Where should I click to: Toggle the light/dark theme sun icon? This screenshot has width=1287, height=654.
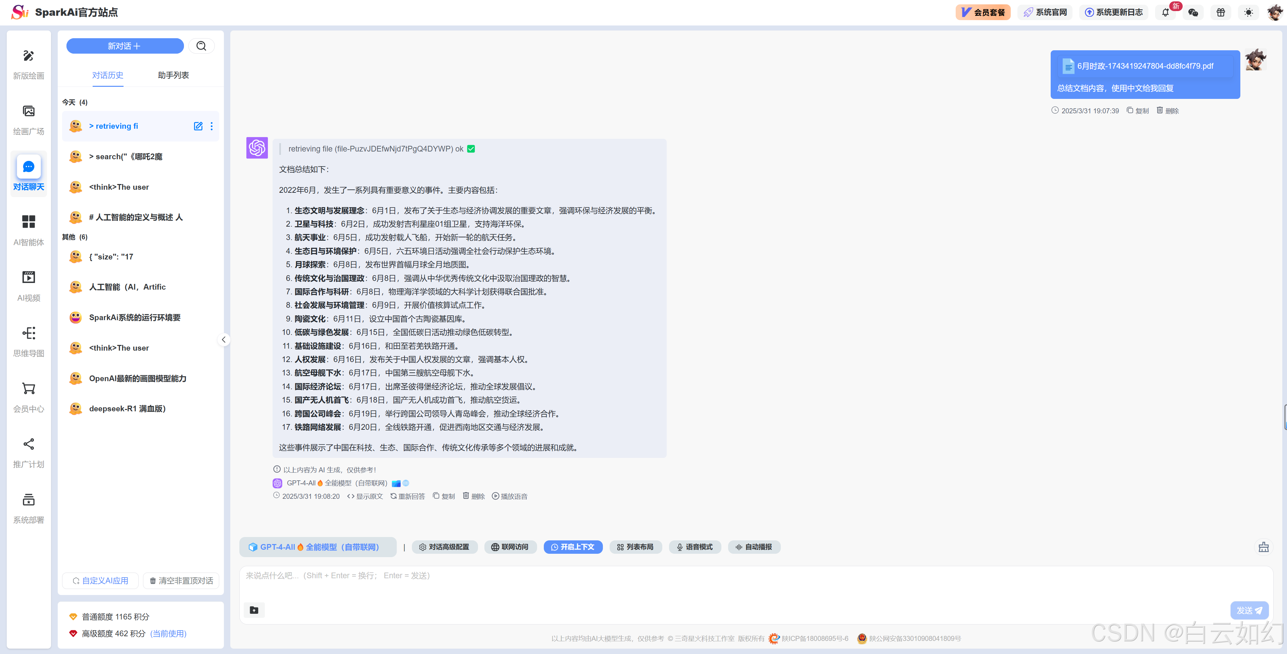1248,12
